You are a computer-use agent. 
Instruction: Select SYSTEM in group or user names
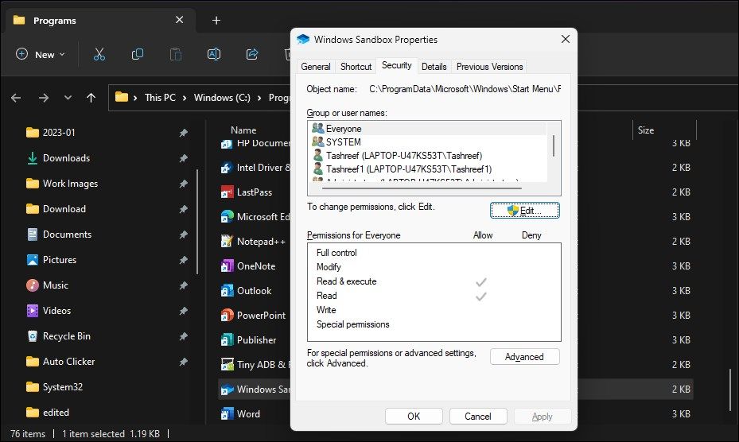click(427, 142)
